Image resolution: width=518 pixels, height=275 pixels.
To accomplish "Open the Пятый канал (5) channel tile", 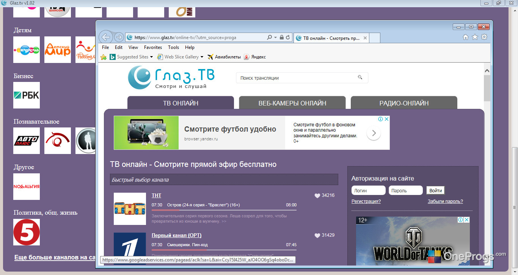I will (27, 232).
